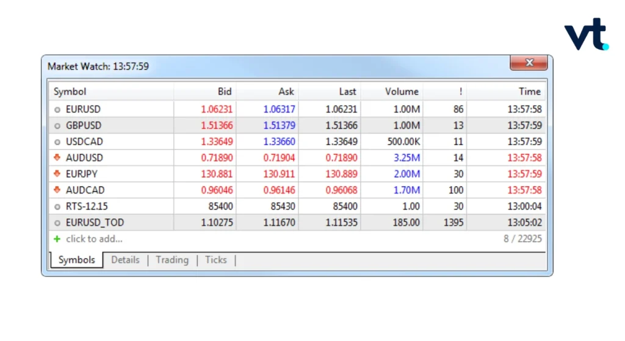Select the USDCAD symbol name
625x341 pixels.
click(x=84, y=142)
